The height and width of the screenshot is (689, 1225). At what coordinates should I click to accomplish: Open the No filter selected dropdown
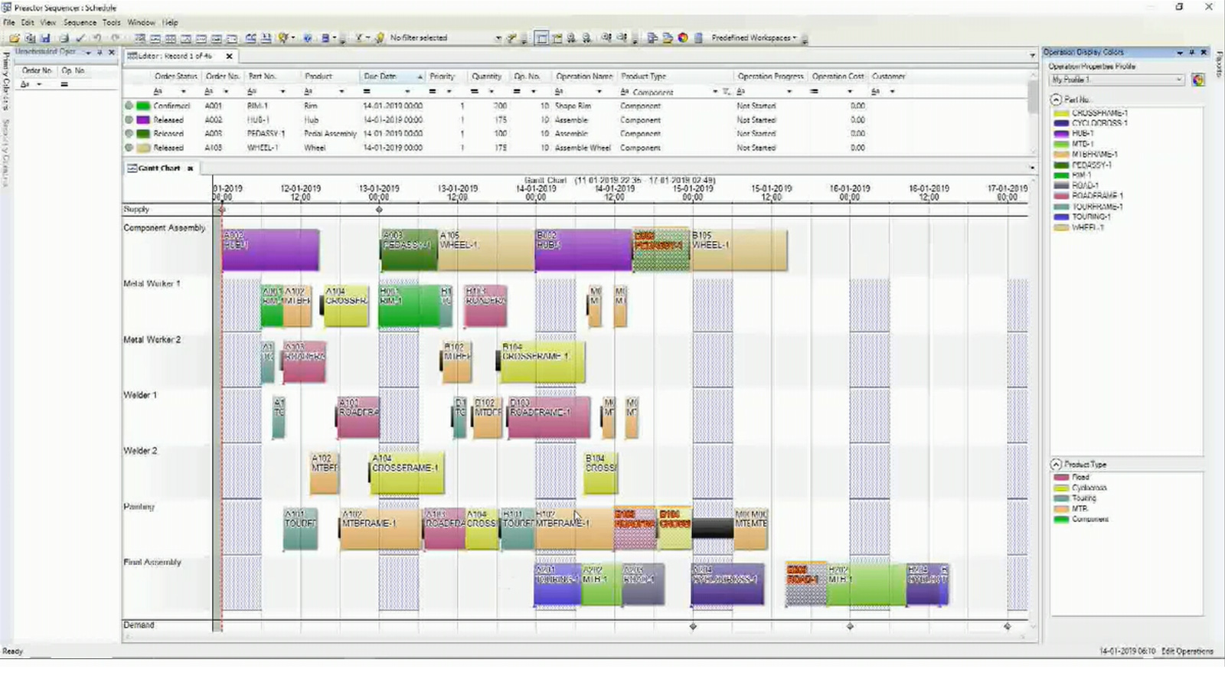498,38
